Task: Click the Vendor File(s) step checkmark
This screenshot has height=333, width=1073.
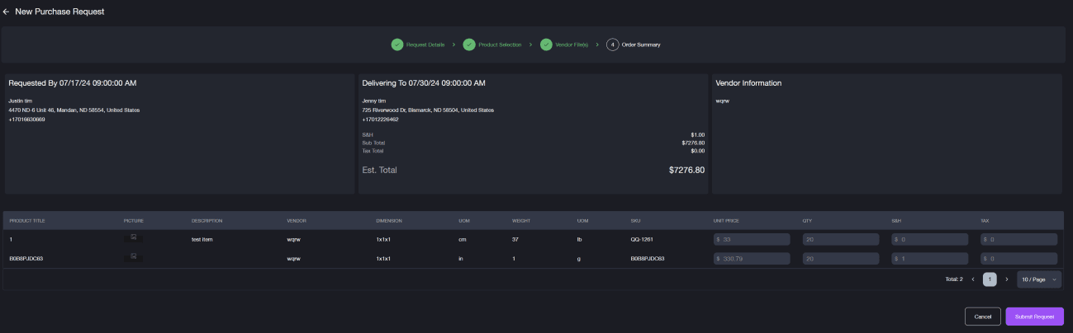Action: (x=546, y=45)
